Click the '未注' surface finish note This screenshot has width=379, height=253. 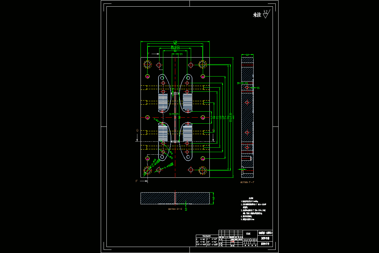257,15
